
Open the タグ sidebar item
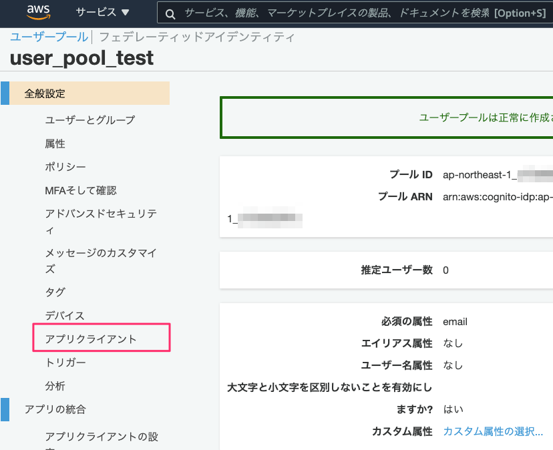click(55, 292)
